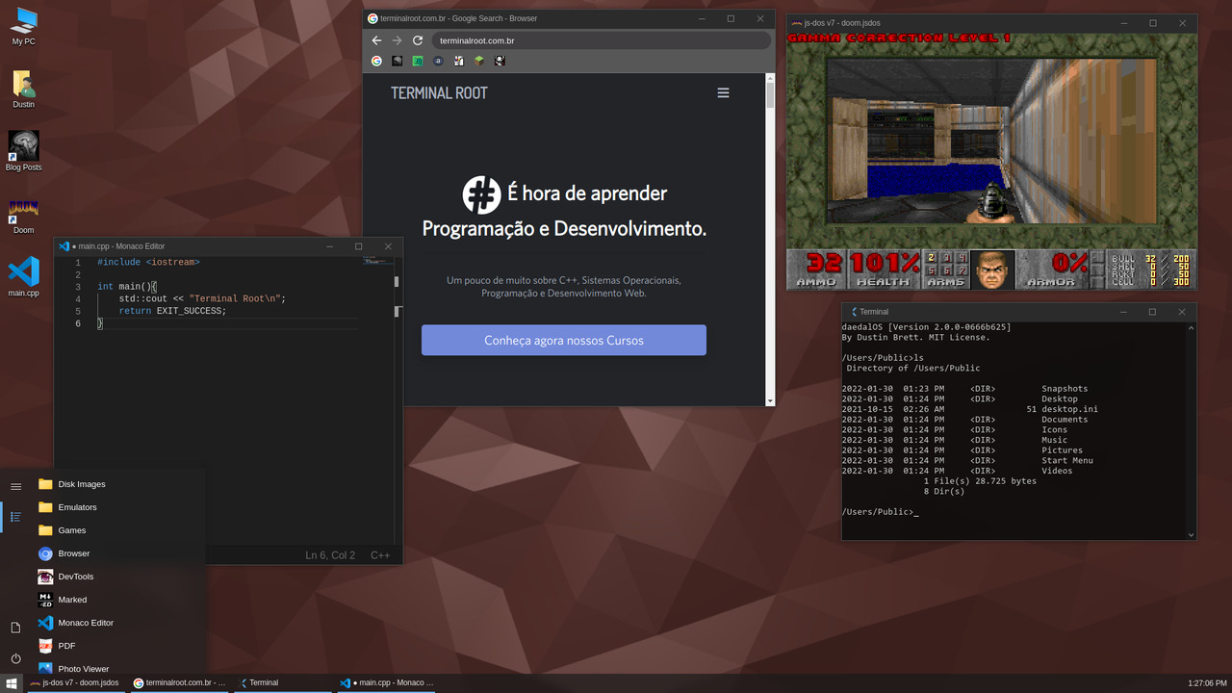Open the round 'a' bookmark icon
The height and width of the screenshot is (693, 1232).
click(x=438, y=61)
